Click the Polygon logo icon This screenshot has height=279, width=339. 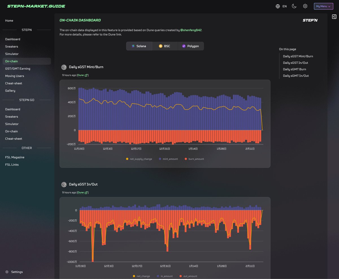tap(184, 46)
